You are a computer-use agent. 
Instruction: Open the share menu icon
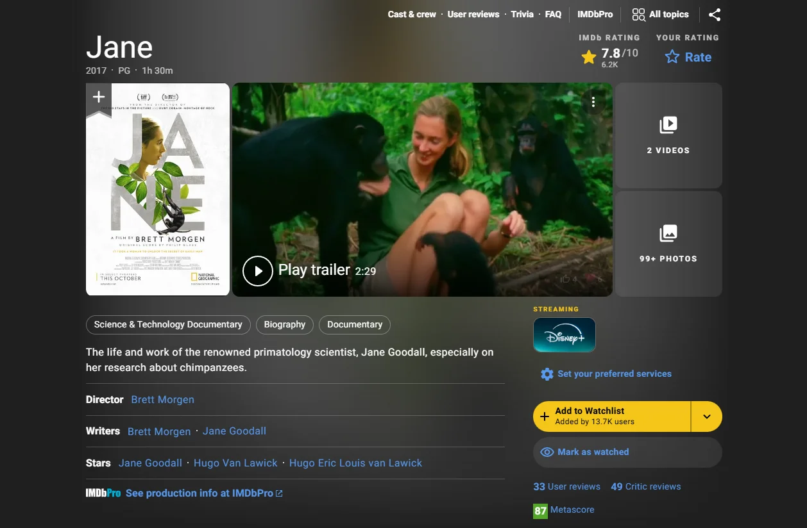click(x=715, y=14)
